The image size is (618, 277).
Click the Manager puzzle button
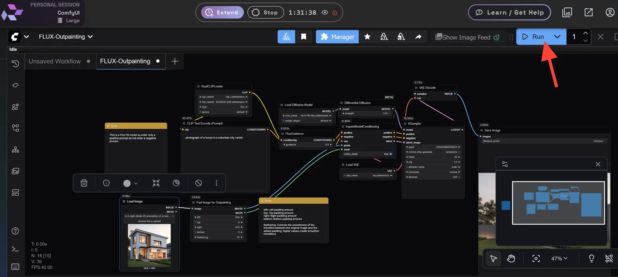pyautogui.click(x=337, y=37)
